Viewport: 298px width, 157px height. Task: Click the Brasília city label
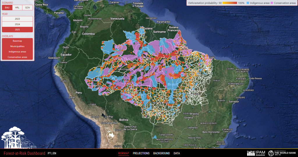[194, 114]
